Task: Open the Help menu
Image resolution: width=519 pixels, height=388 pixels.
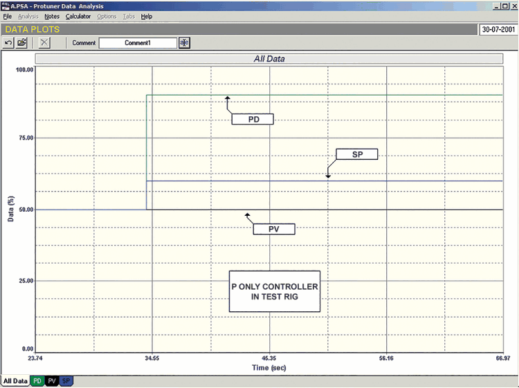Action: tap(146, 16)
